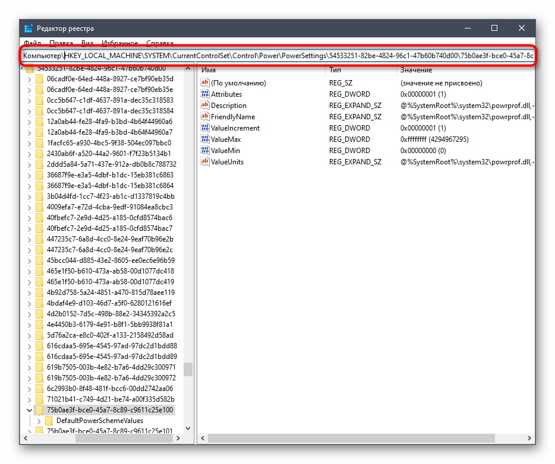Select the 4d2b0152-7d5c-498b key
The height and width of the screenshot is (464, 555).
[111, 314]
